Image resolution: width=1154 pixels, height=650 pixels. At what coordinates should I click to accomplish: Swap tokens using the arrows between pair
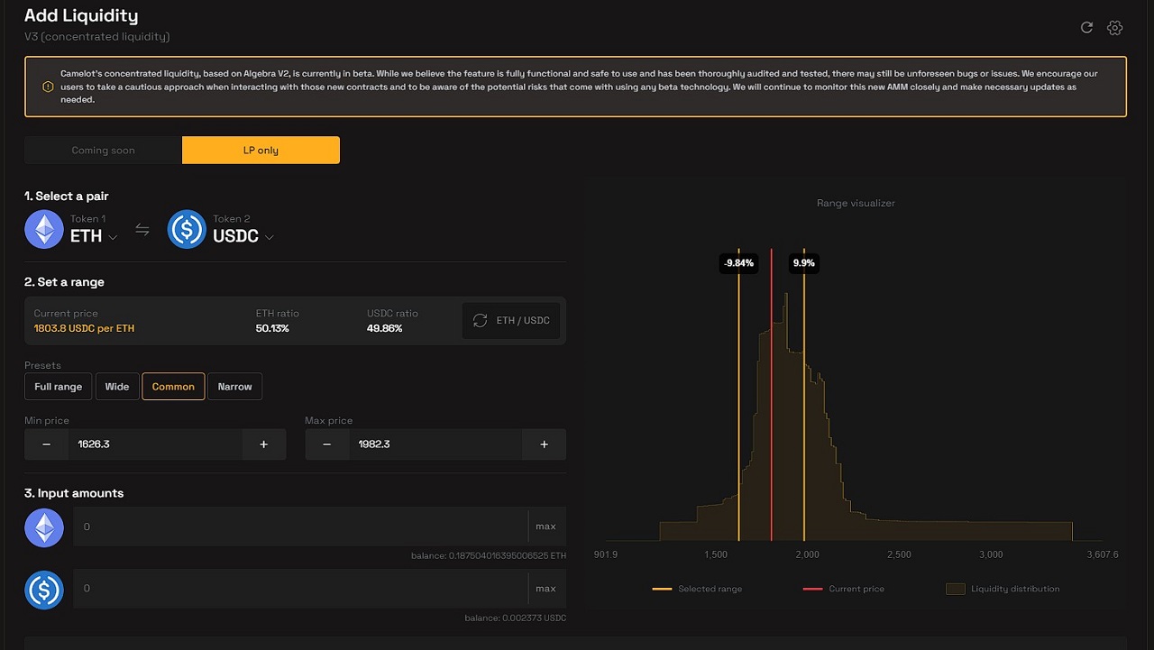[142, 230]
